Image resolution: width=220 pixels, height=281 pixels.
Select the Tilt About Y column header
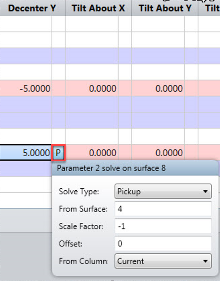click(x=165, y=8)
